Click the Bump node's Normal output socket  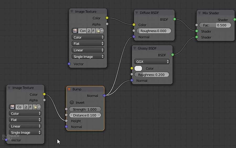click(x=104, y=96)
